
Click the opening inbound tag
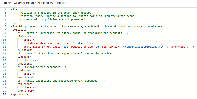[24, 37]
